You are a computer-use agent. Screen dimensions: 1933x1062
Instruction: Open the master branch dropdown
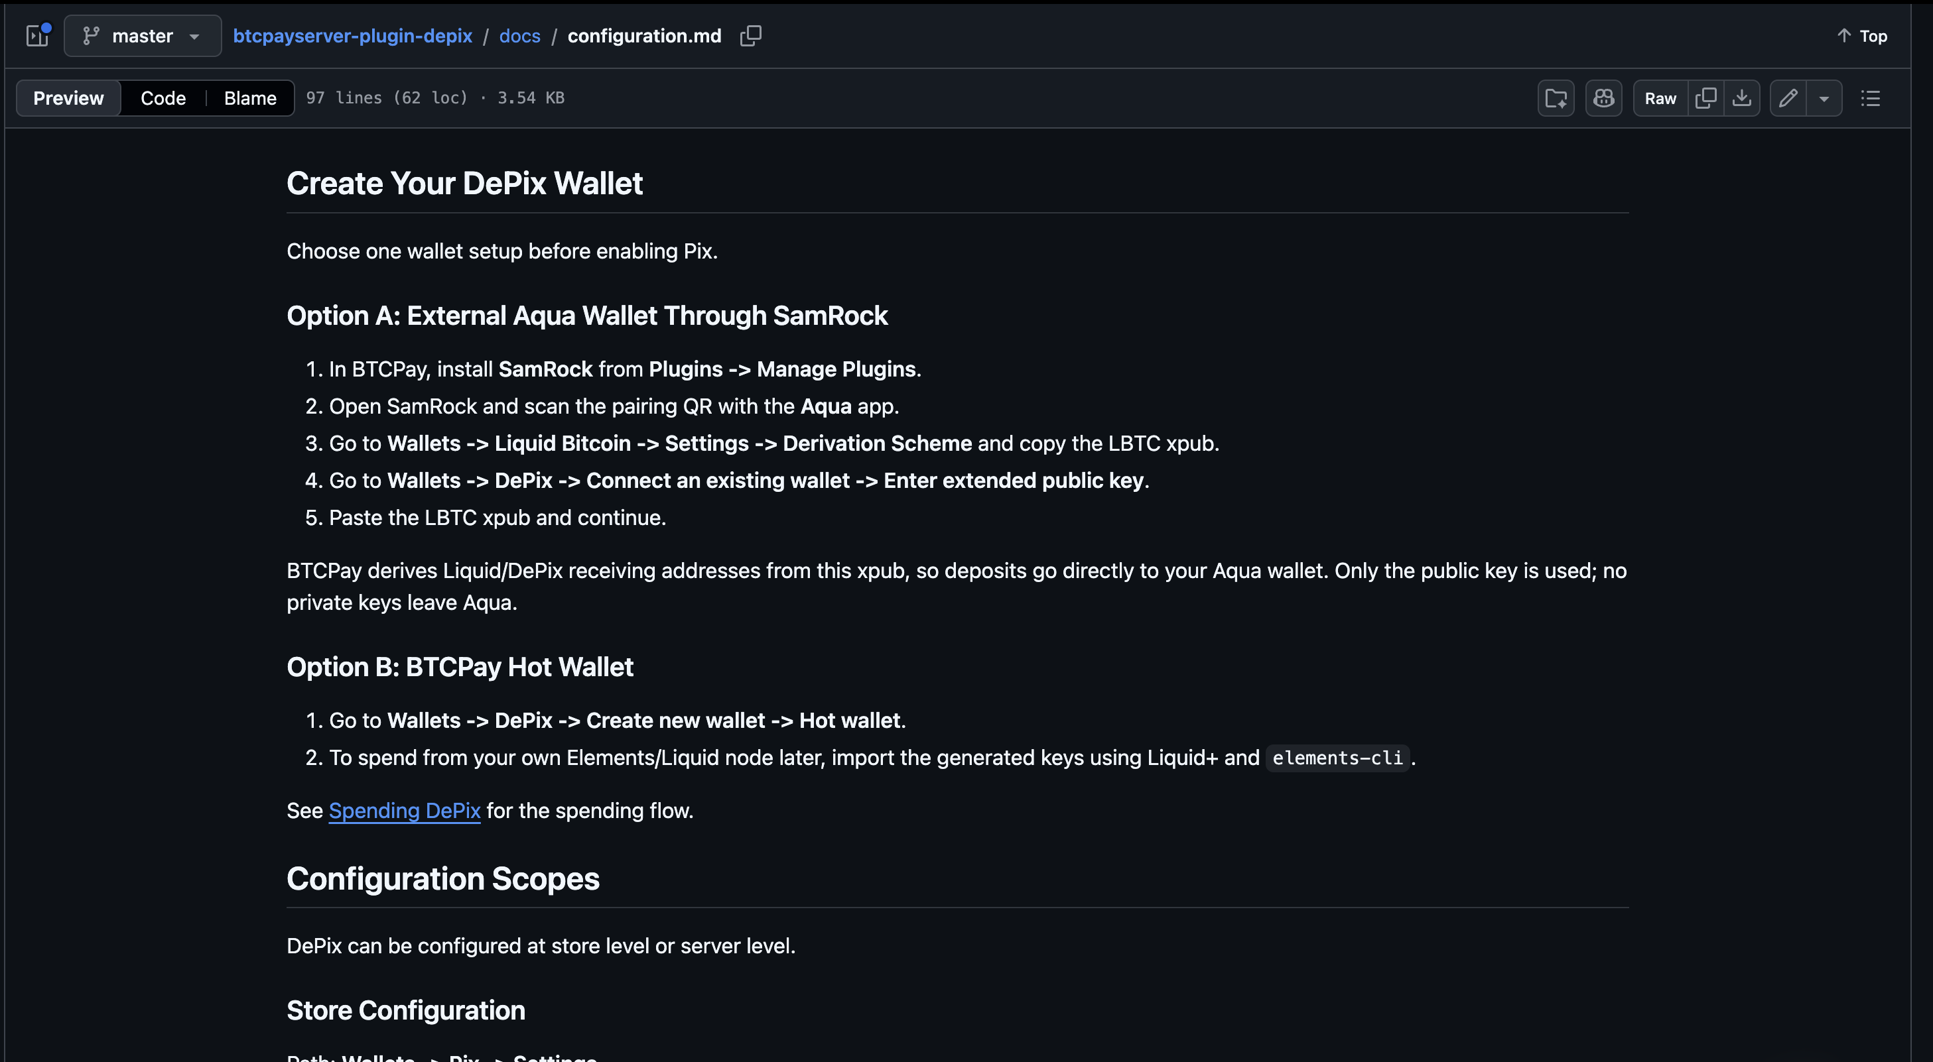tap(143, 35)
